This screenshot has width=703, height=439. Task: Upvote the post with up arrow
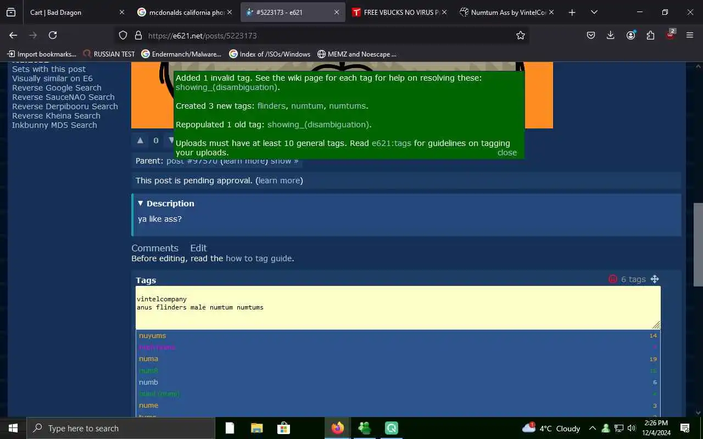tap(140, 140)
